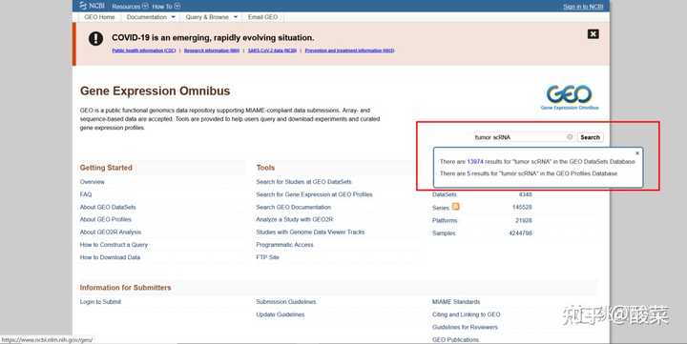Viewport: 687px width, 344px height.
Task: Open GEO Publications link
Action: [x=455, y=339]
